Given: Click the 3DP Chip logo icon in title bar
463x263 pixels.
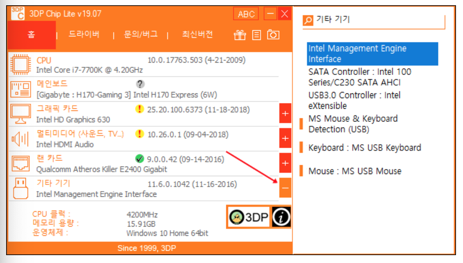Looking at the screenshot, I should [x=18, y=14].
